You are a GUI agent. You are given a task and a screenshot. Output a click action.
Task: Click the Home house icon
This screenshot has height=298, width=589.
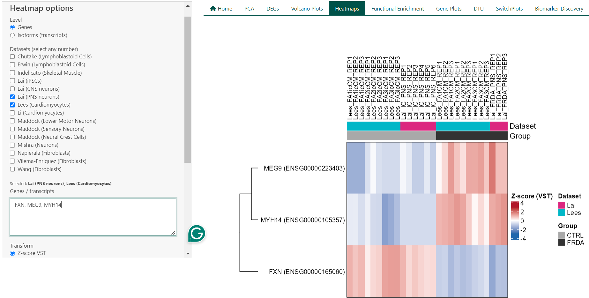(x=213, y=9)
